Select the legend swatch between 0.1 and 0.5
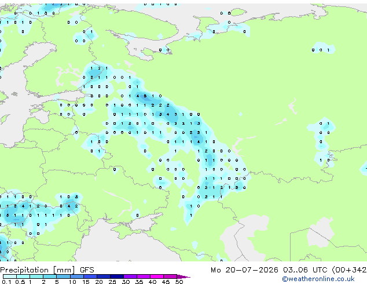 tap(10, 276)
